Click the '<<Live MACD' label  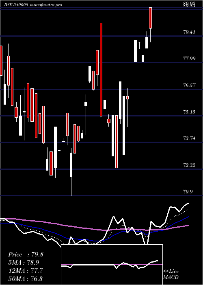171,274
